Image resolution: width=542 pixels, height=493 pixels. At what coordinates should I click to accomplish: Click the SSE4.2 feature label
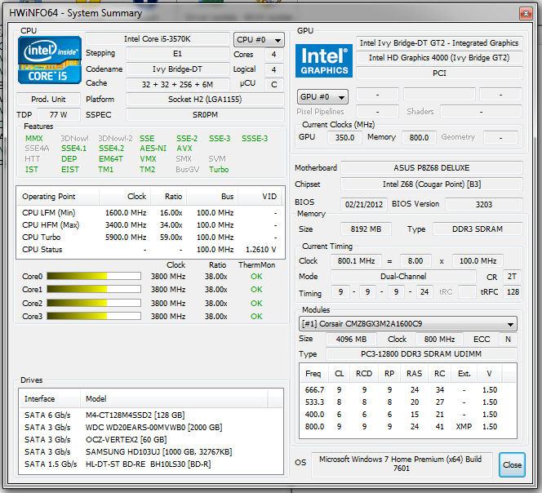tap(111, 149)
